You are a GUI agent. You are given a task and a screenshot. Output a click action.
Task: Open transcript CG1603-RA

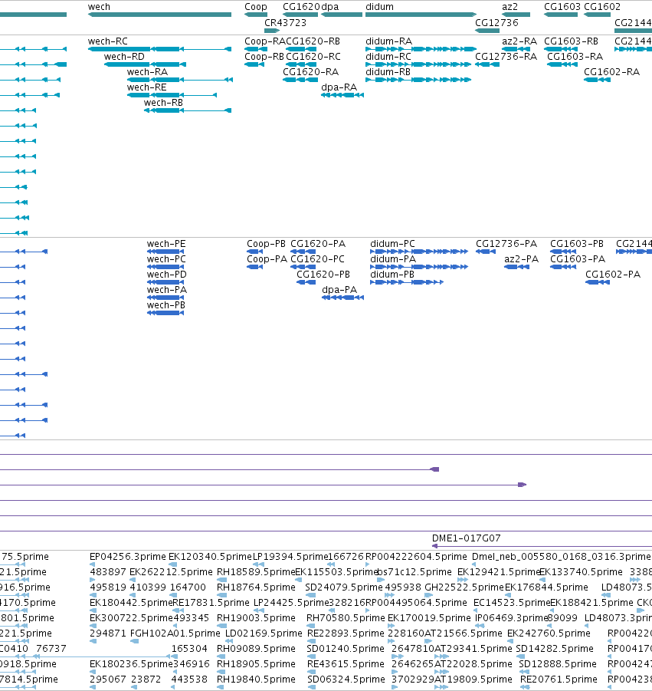pyautogui.click(x=575, y=57)
